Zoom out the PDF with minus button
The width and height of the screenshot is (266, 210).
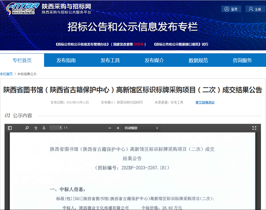110,128
